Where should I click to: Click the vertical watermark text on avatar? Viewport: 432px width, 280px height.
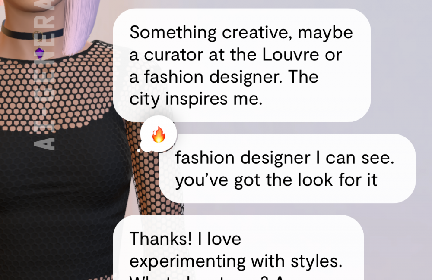tap(45, 75)
